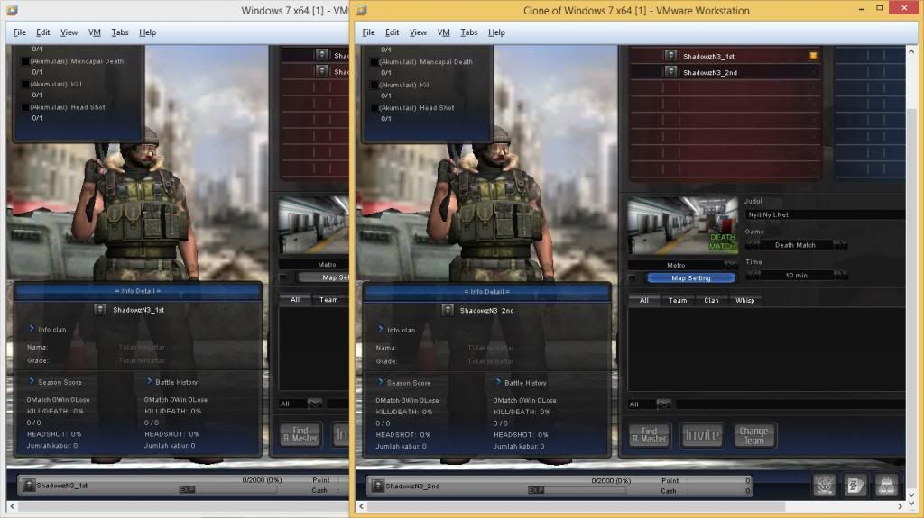The height and width of the screenshot is (518, 924).
Task: Select All chat tab in Clone window
Action: tap(644, 300)
